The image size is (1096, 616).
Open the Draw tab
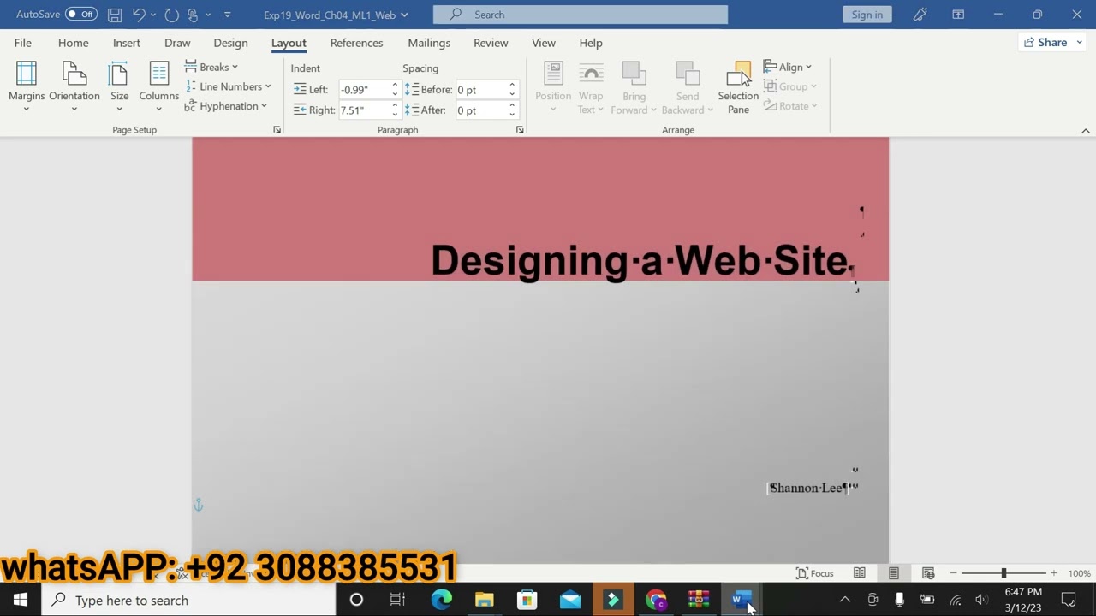tap(177, 43)
